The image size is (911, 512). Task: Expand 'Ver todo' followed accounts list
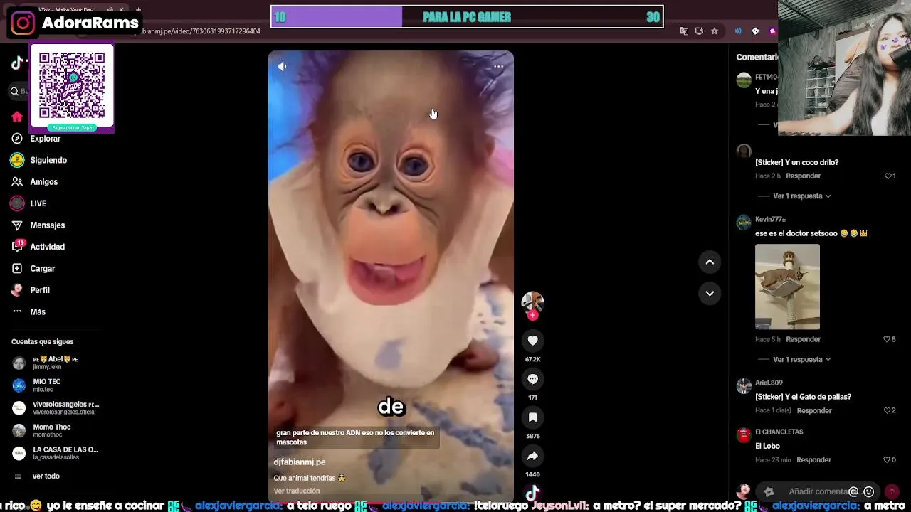point(46,476)
